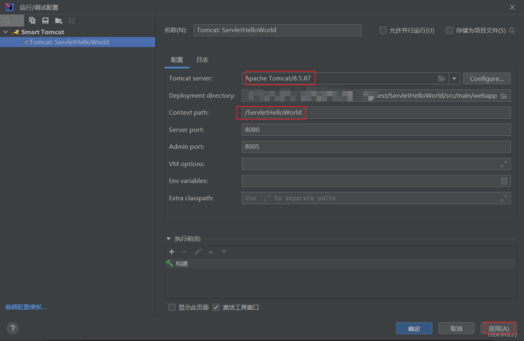Copy the selected run configuration

pyautogui.click(x=32, y=21)
